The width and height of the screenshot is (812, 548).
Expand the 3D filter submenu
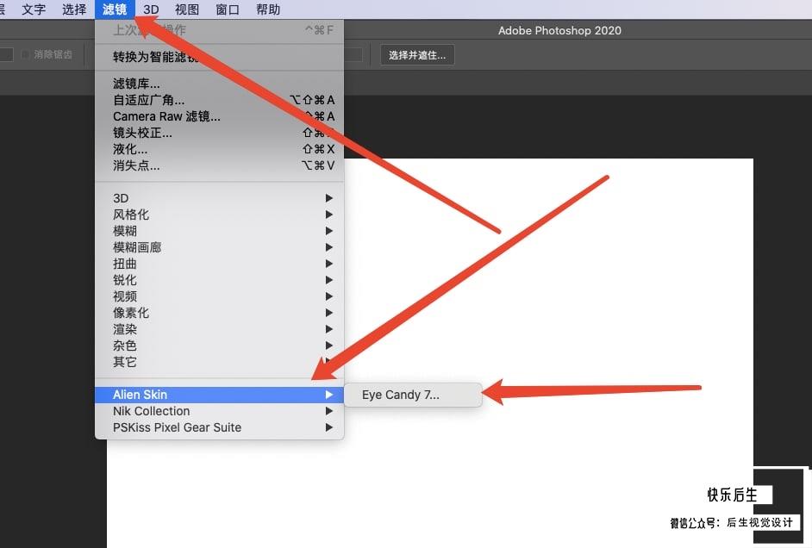pyautogui.click(x=219, y=198)
